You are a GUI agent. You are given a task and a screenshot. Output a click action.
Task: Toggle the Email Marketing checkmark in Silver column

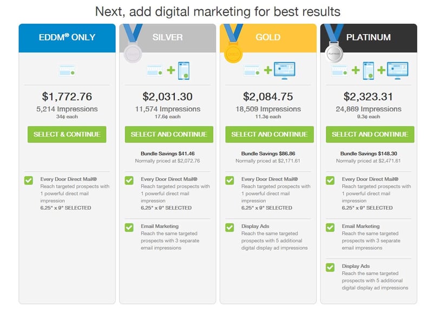(x=128, y=227)
